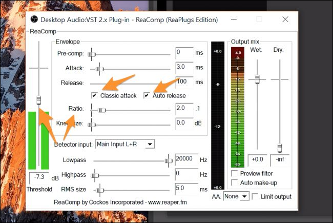
Task: Click the ReaComp by Cockos Incorporated text
Action: click(120, 202)
